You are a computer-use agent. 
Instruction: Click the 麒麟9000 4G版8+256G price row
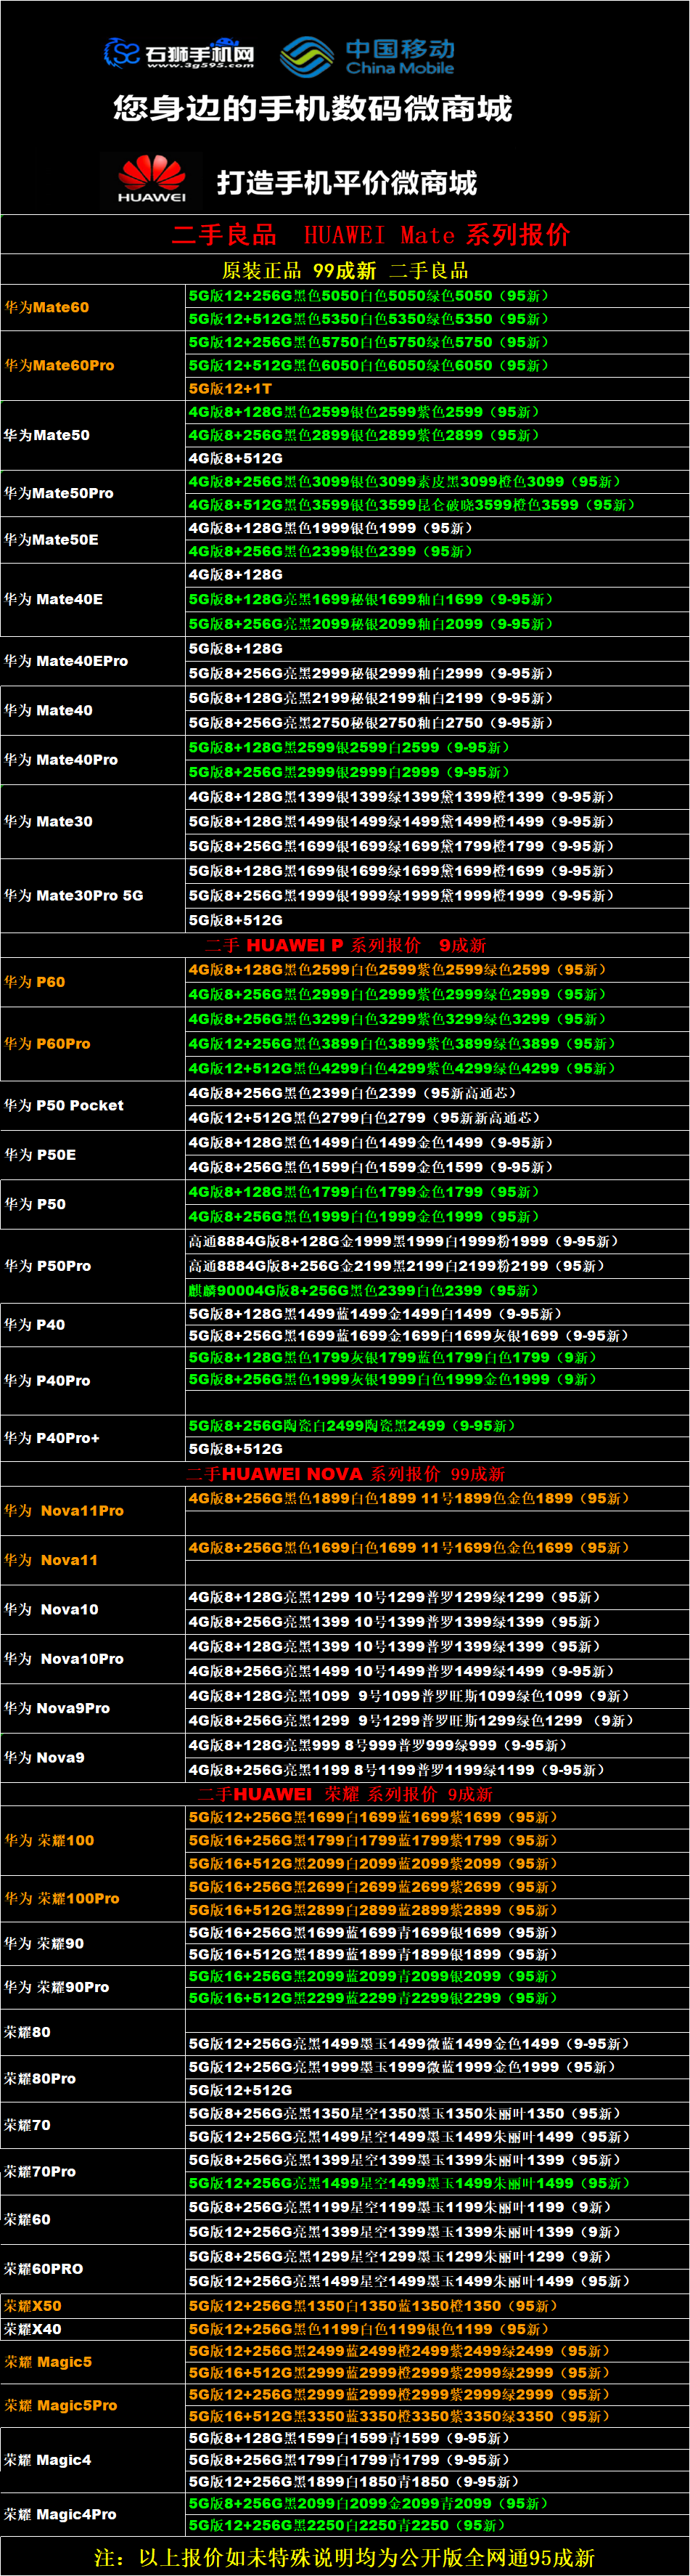pos(438,1291)
